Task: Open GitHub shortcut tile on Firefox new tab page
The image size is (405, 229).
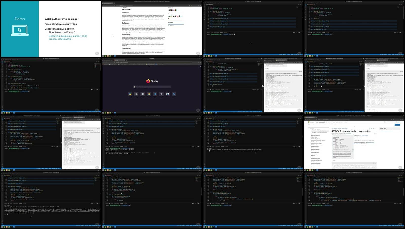Action: pos(136,94)
